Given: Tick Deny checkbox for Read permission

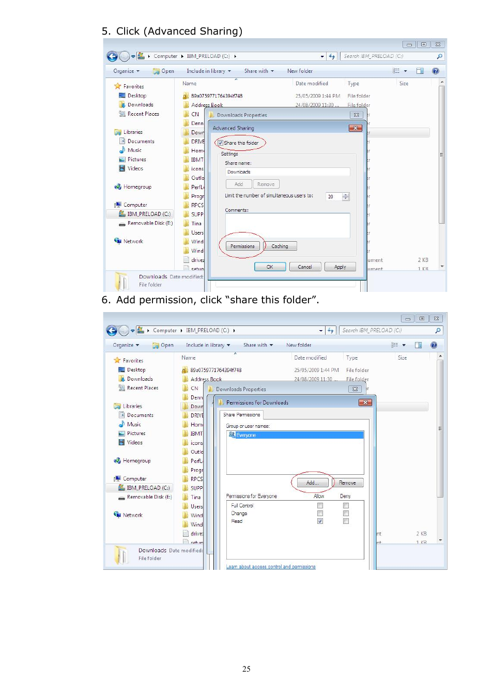Looking at the screenshot, I should pos(346,521).
